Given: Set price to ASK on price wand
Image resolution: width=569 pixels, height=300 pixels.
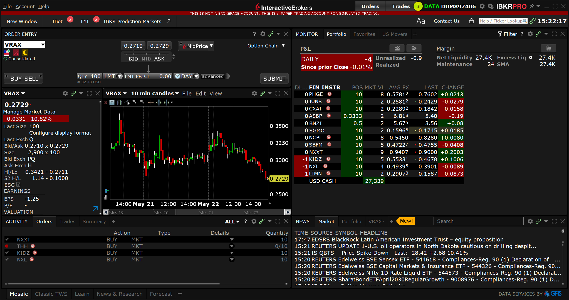Looking at the screenshot, I should 159,59.
